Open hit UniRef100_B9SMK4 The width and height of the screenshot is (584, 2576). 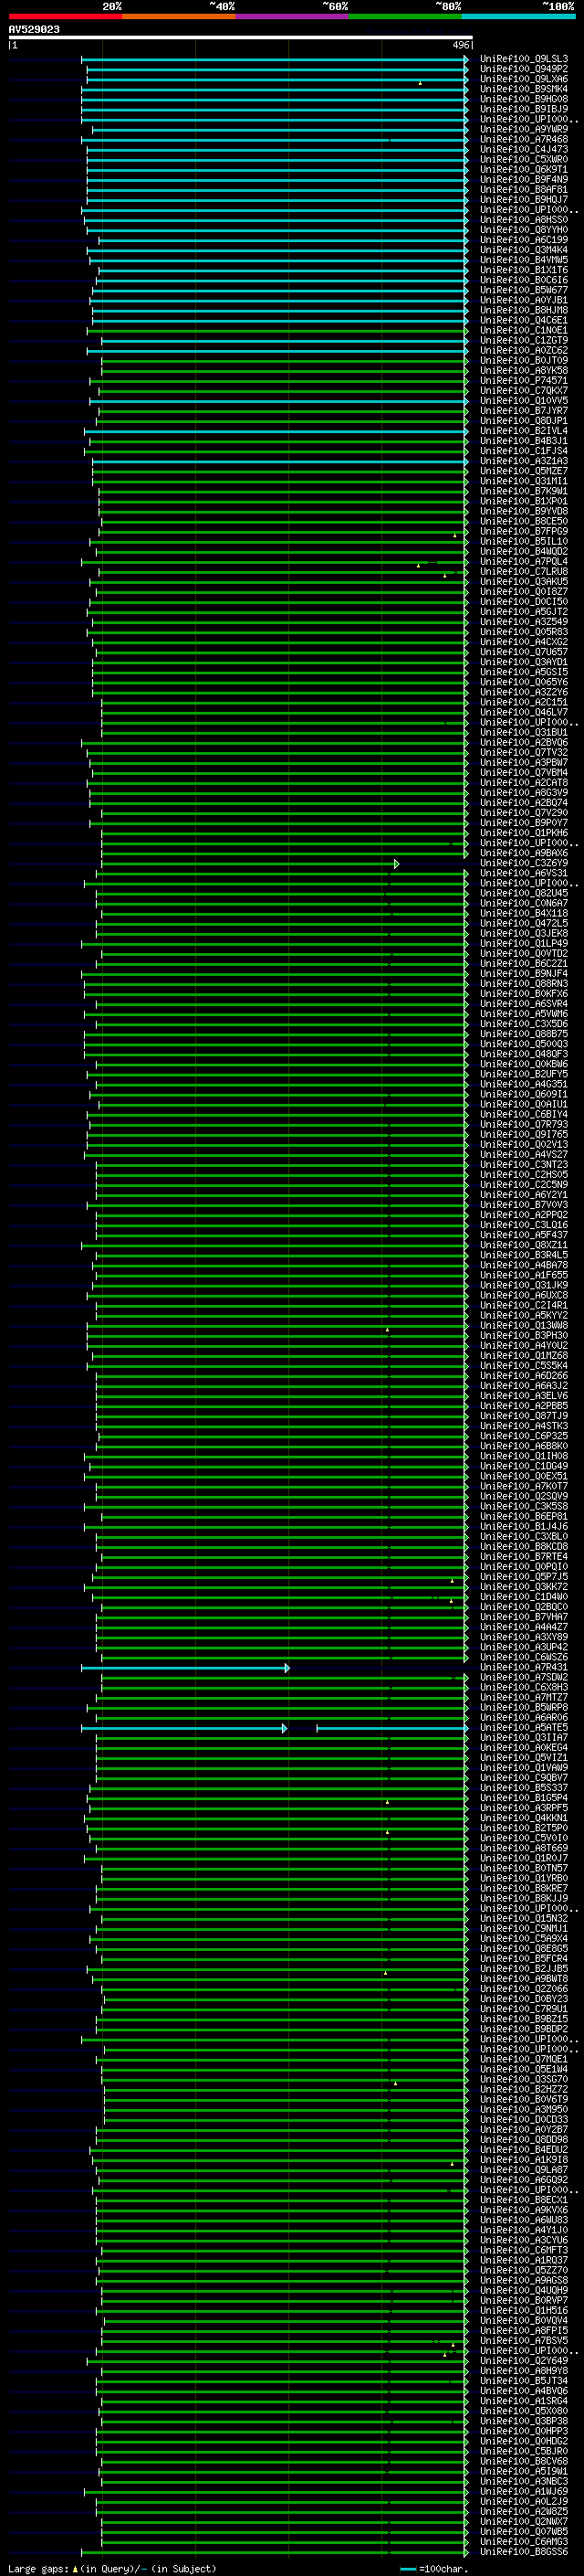coord(523,89)
